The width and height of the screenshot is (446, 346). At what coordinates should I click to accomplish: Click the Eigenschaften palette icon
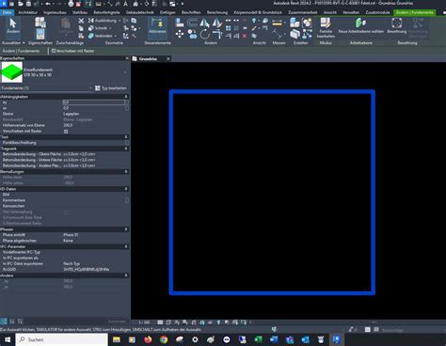tap(40, 34)
